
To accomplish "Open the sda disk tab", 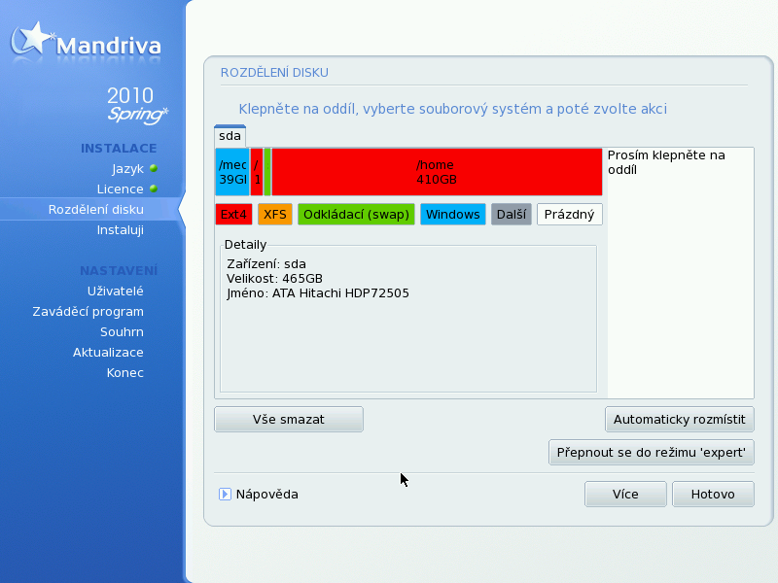I will (230, 136).
